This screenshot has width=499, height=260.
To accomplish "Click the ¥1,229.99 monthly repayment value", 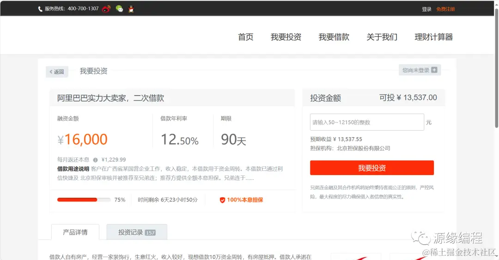I will tap(114, 160).
